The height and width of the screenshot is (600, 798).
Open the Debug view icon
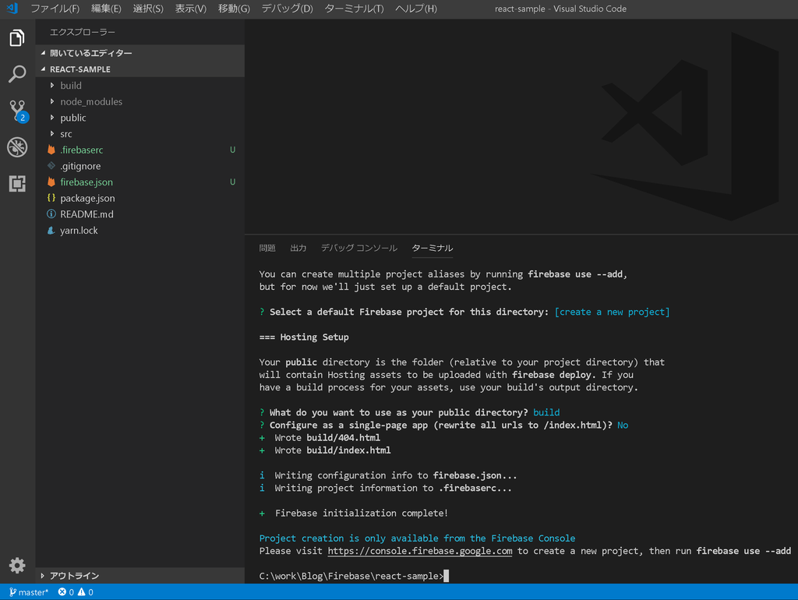coord(17,146)
